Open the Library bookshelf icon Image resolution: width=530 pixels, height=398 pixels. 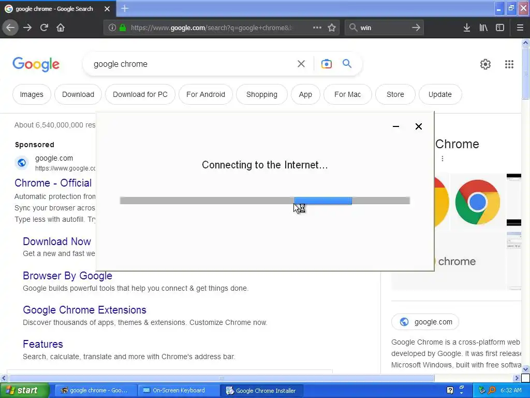point(483,28)
